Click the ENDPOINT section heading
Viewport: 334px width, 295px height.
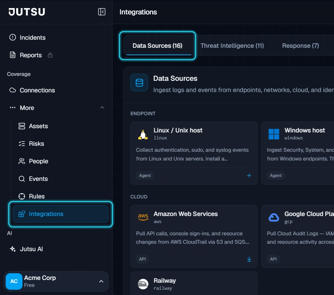click(x=143, y=113)
